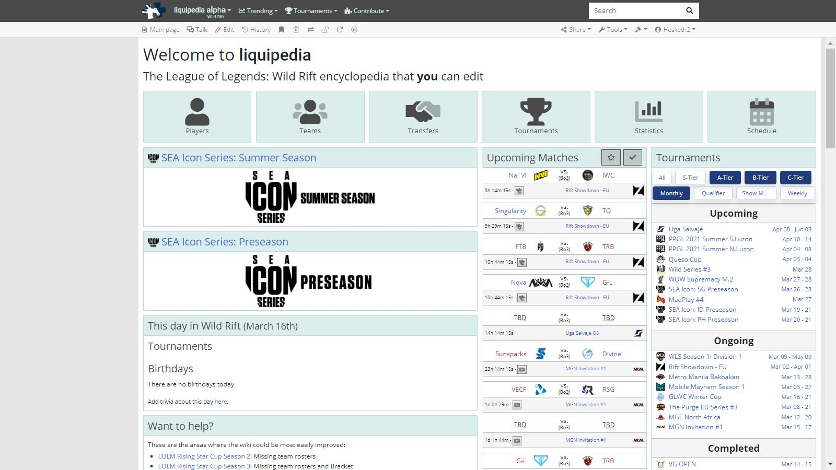This screenshot has height=470, width=836.
Task: Click the Sunsparks team logo
Action: (x=541, y=354)
